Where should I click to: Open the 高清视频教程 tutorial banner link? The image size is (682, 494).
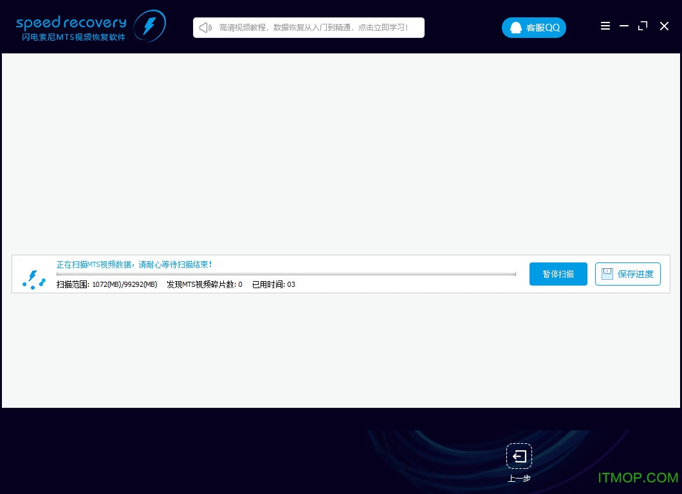(x=313, y=28)
